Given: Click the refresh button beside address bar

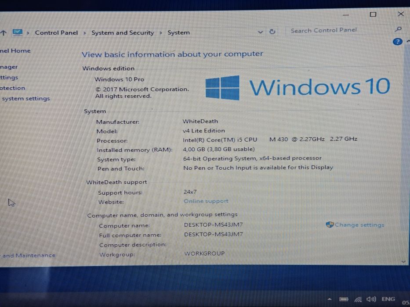Looking at the screenshot, I should click(272, 32).
